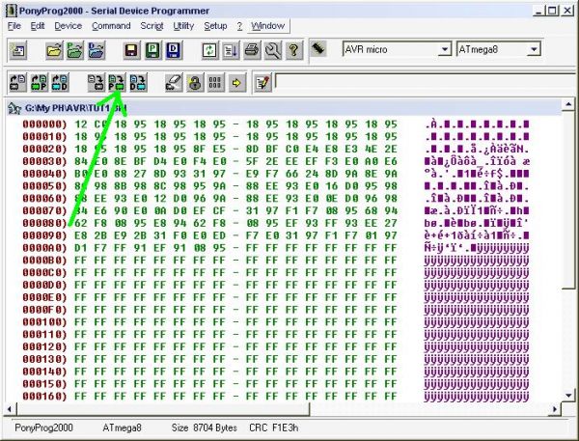Click the Help question mark icon
This screenshot has height=441, width=579.
tap(295, 49)
